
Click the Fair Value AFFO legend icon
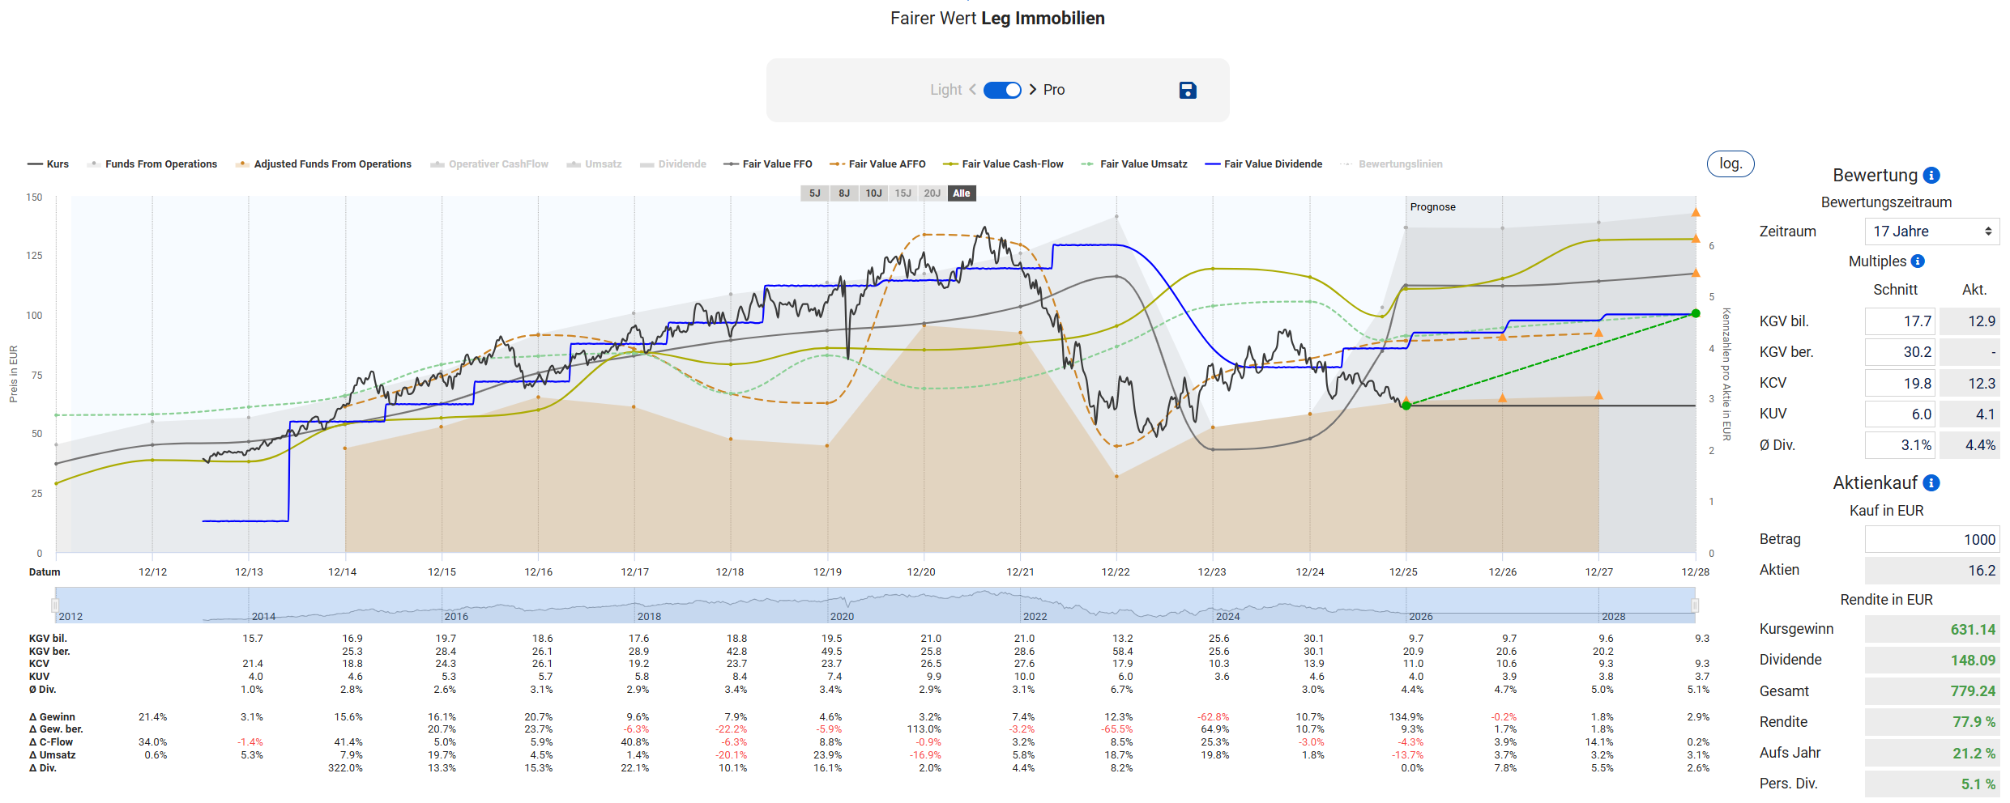click(837, 164)
